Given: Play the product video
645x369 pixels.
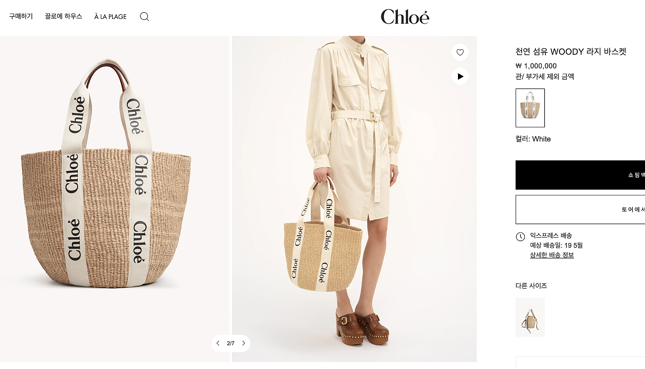Looking at the screenshot, I should [x=460, y=77].
